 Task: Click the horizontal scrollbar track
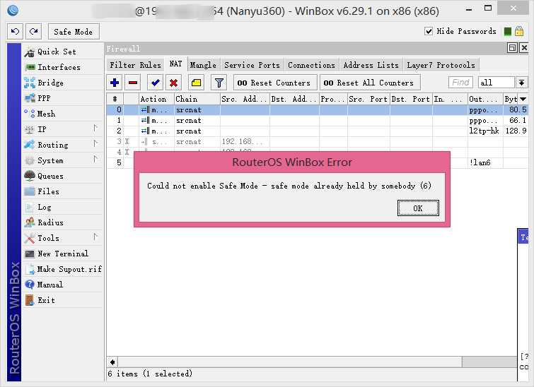(489, 362)
